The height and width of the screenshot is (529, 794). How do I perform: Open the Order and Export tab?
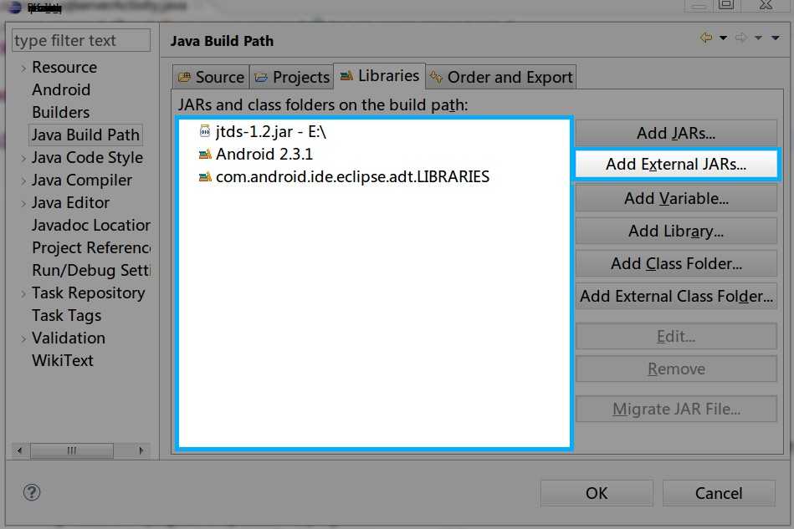coord(501,77)
